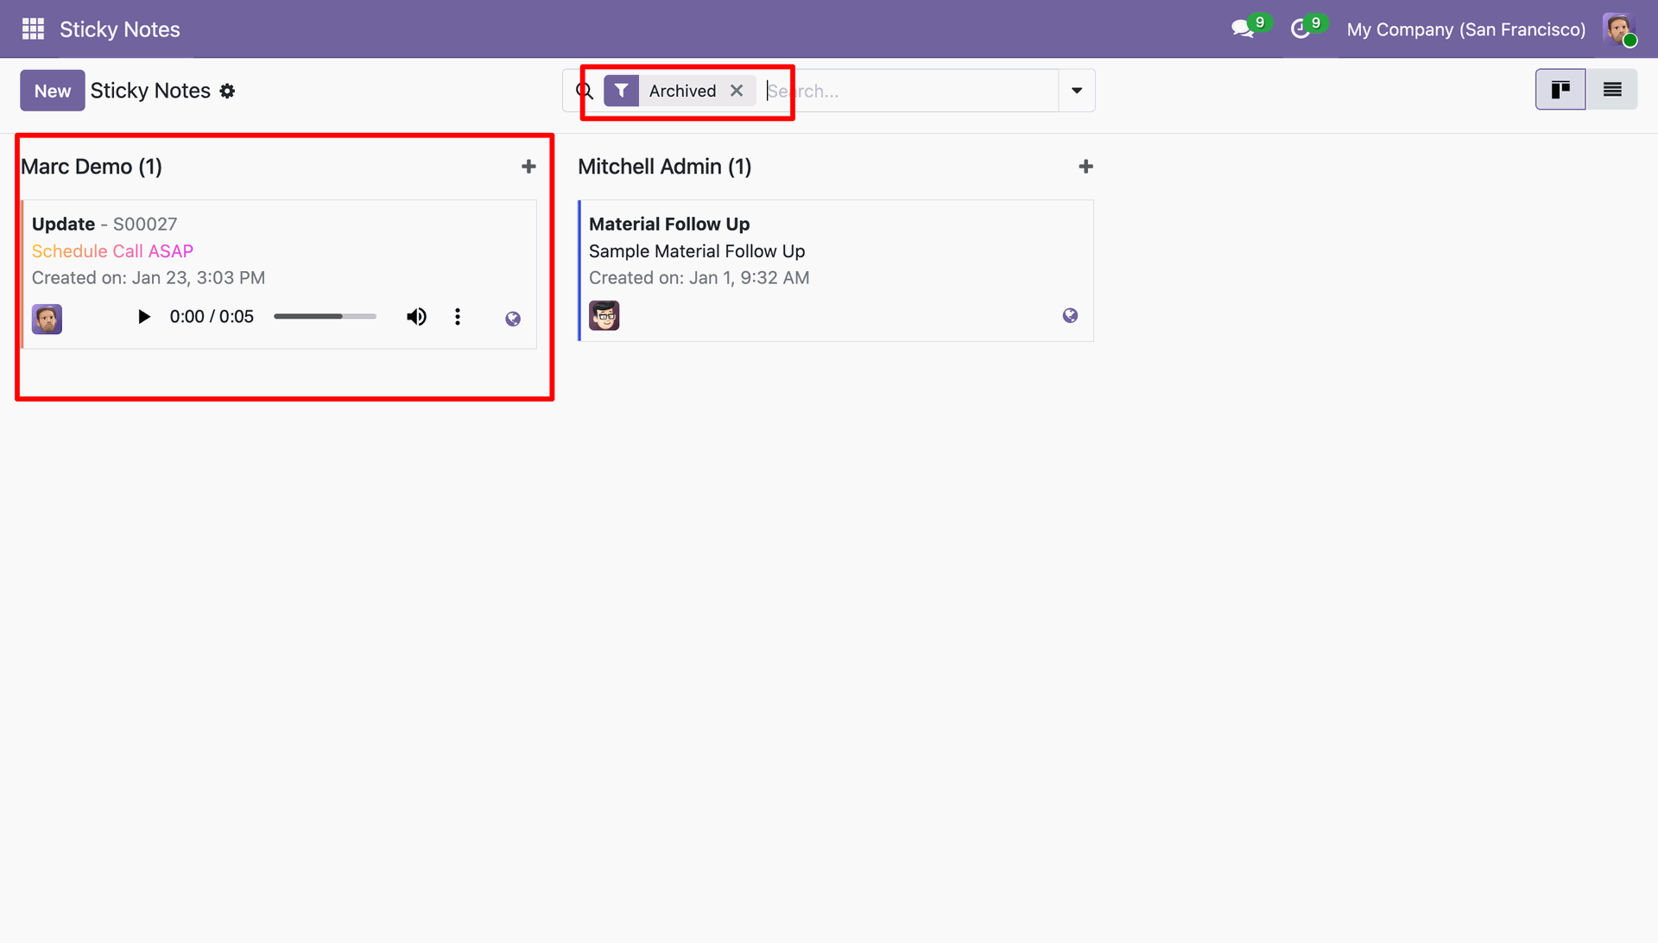
Task: Open the user avatar menu
Action: [1619, 29]
